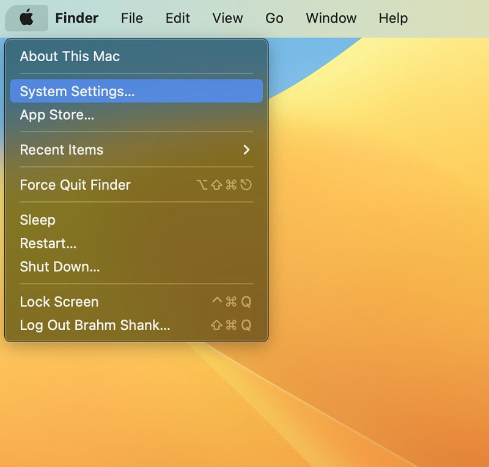Click the Recent Items chevron arrow

click(x=247, y=150)
